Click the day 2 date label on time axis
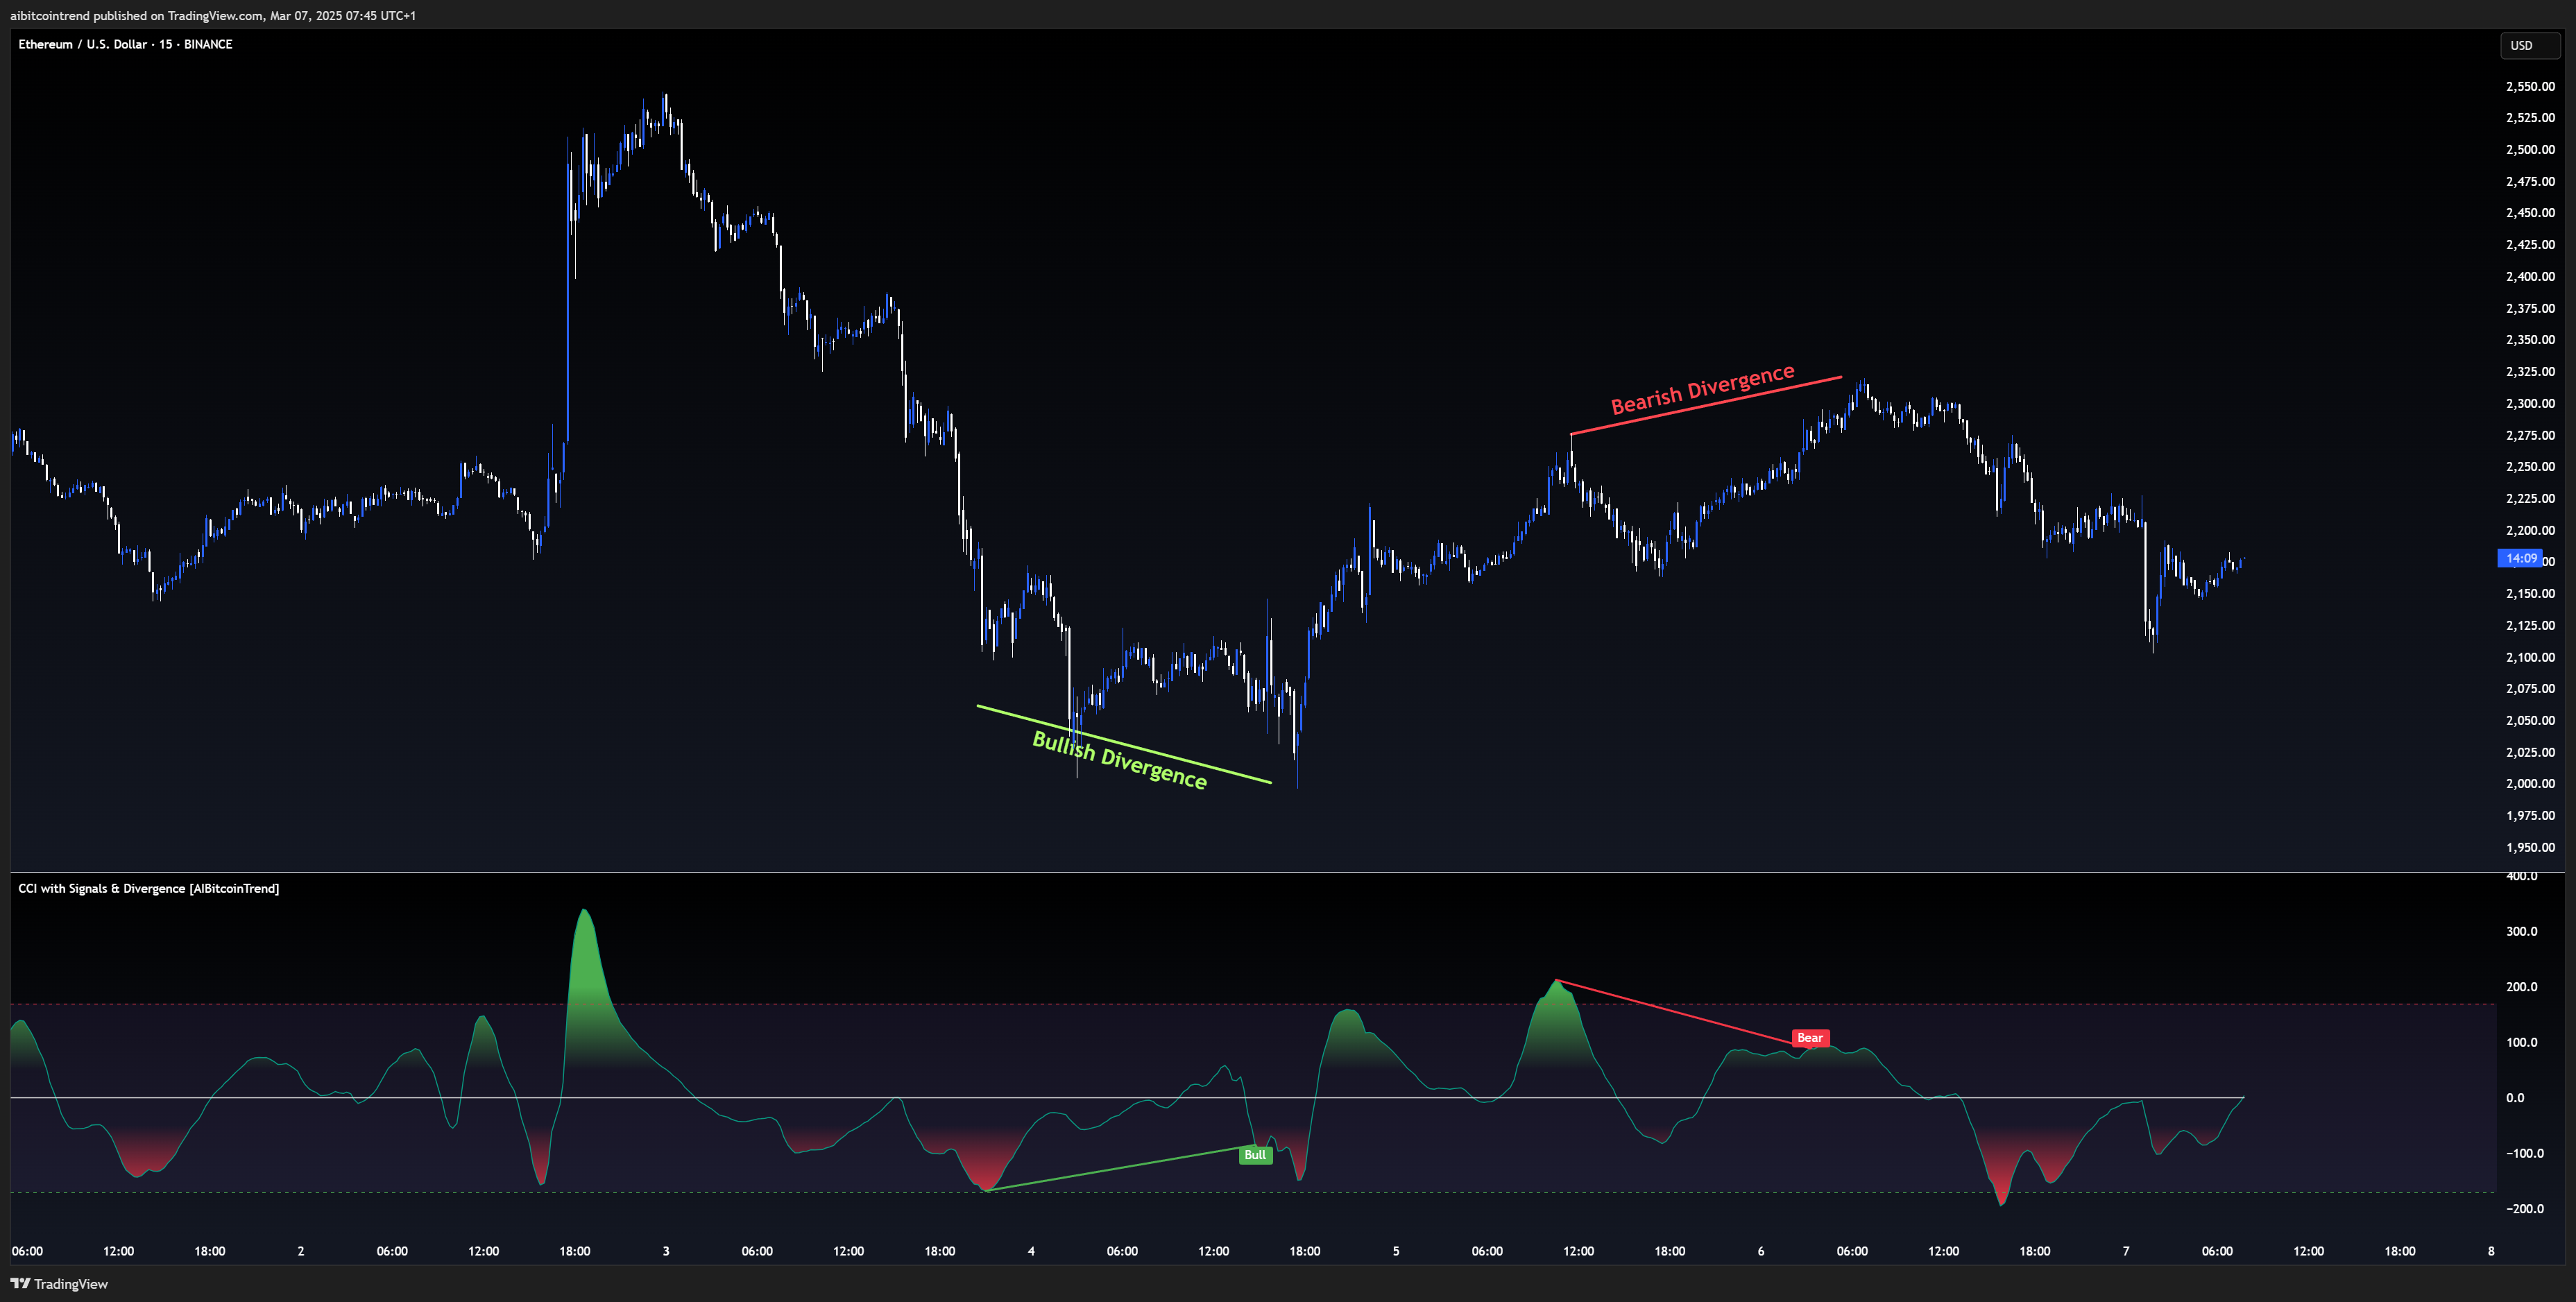Screen dimensions: 2576x1302 click(x=301, y=1251)
